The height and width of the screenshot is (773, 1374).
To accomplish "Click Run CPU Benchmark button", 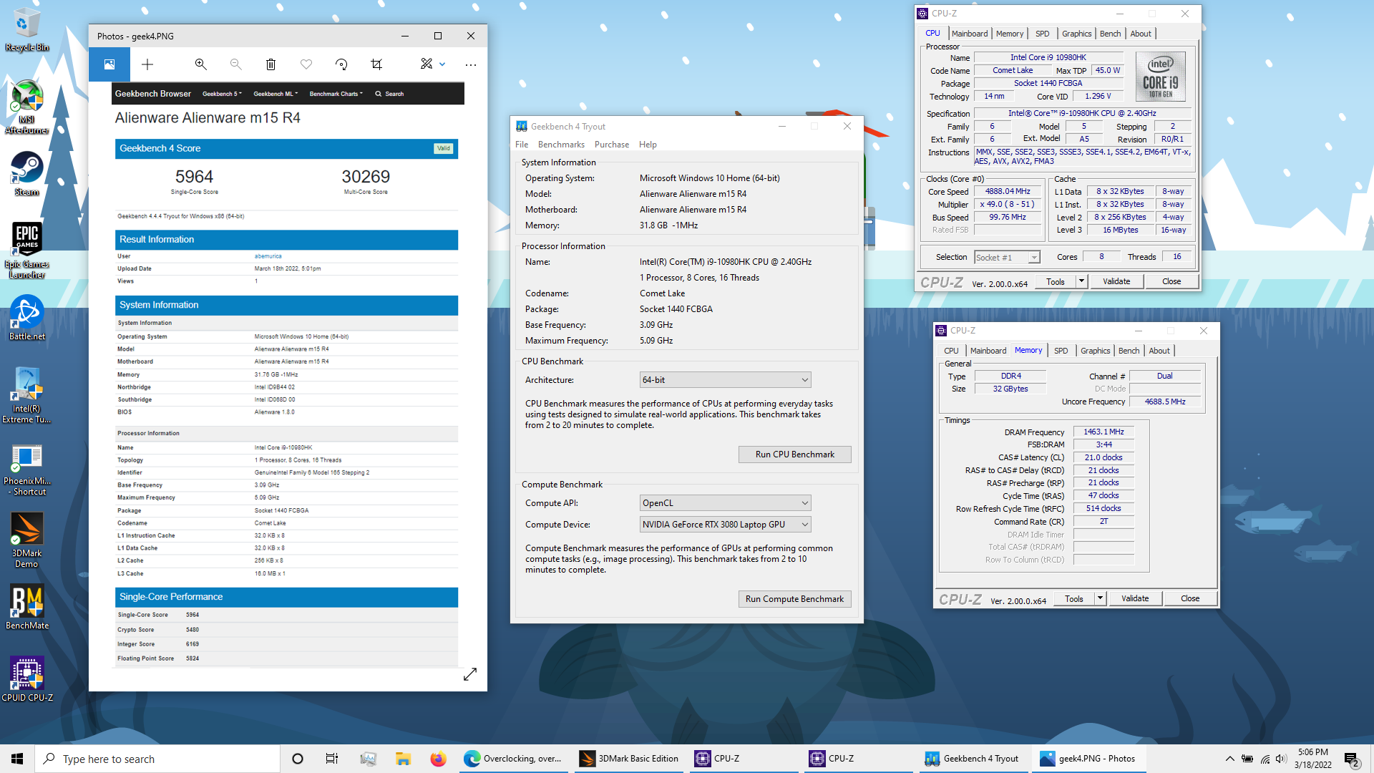I will pyautogui.click(x=794, y=454).
